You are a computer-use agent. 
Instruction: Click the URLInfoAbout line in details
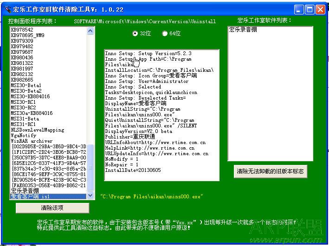tap(155, 143)
